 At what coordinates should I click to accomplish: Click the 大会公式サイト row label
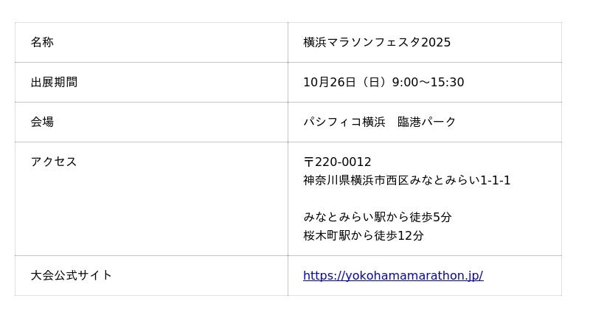click(x=71, y=276)
